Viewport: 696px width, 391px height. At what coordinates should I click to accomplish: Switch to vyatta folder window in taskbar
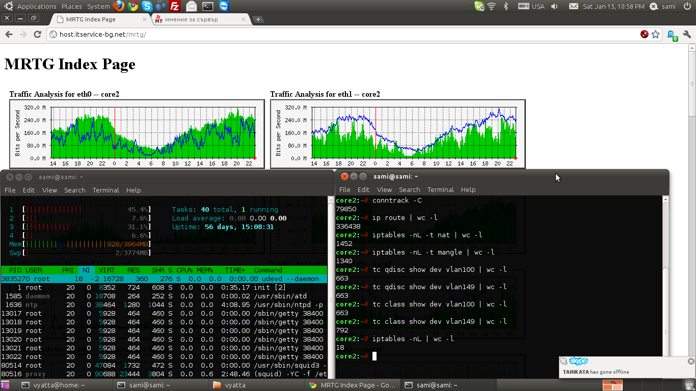tap(258, 385)
